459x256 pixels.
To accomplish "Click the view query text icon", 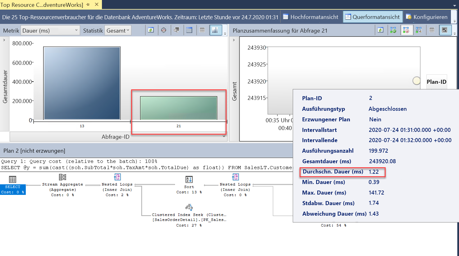I will pyautogui.click(x=177, y=30).
